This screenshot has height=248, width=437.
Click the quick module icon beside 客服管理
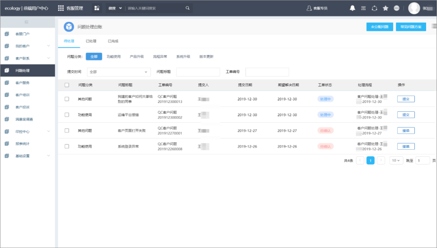tap(97, 8)
